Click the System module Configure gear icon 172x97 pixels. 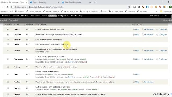pos(157,50)
